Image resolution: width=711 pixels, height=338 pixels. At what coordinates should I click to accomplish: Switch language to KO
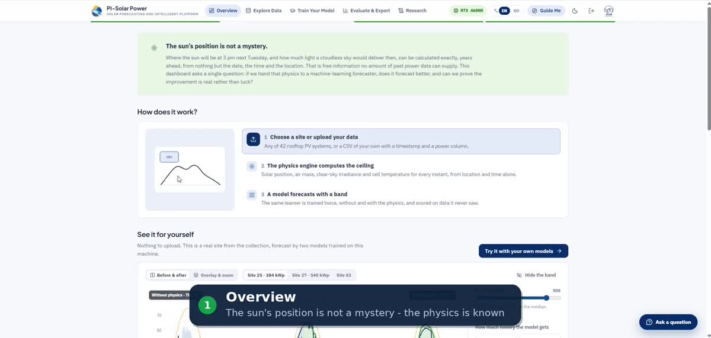[517, 11]
